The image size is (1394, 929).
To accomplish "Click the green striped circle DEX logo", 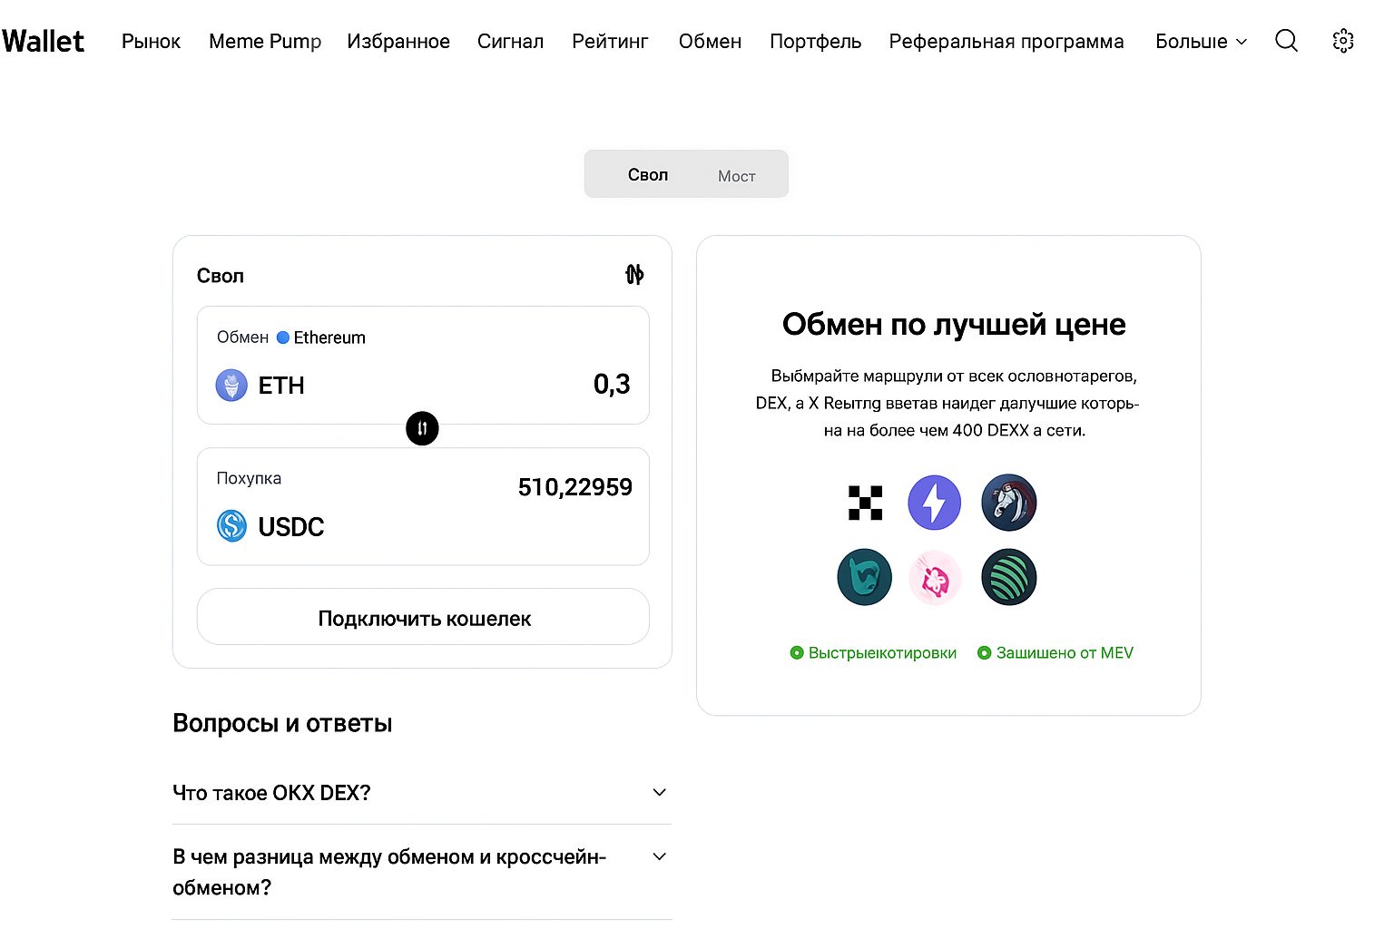I will tap(1008, 577).
